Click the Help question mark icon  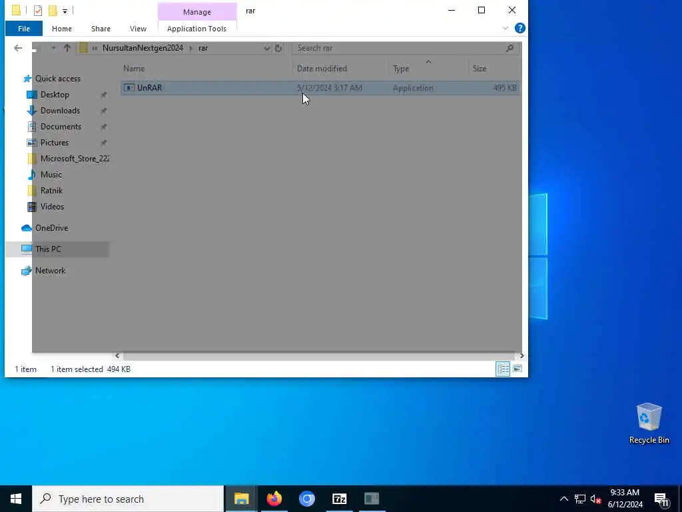coord(519,28)
